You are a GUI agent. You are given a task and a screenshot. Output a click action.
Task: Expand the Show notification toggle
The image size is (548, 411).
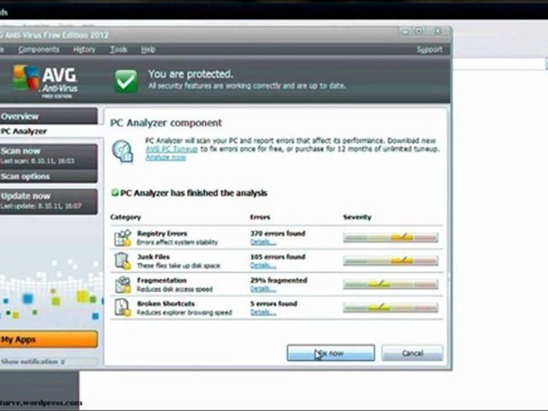coord(33,362)
